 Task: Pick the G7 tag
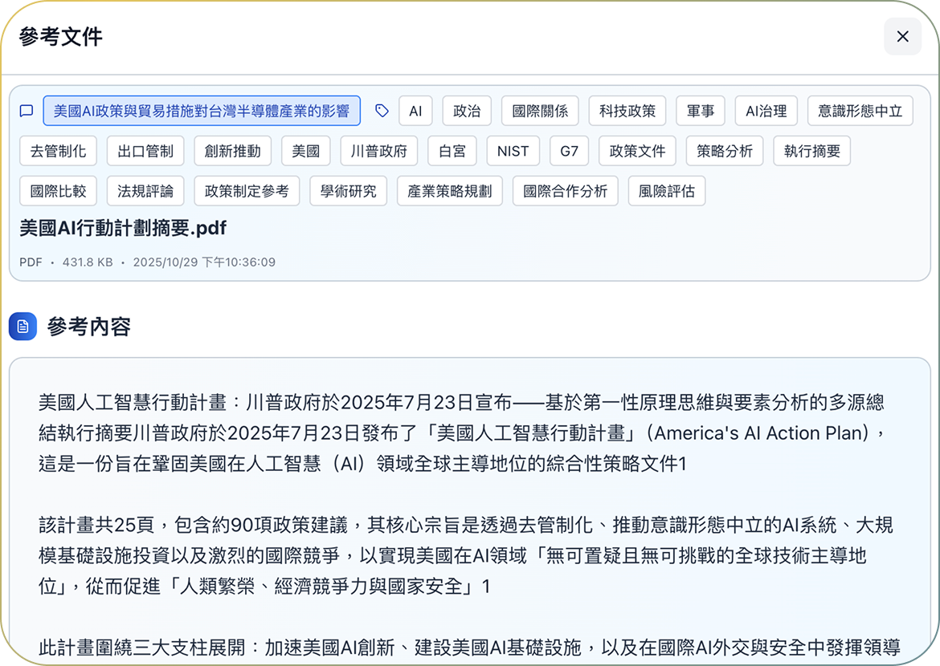pyautogui.click(x=569, y=151)
